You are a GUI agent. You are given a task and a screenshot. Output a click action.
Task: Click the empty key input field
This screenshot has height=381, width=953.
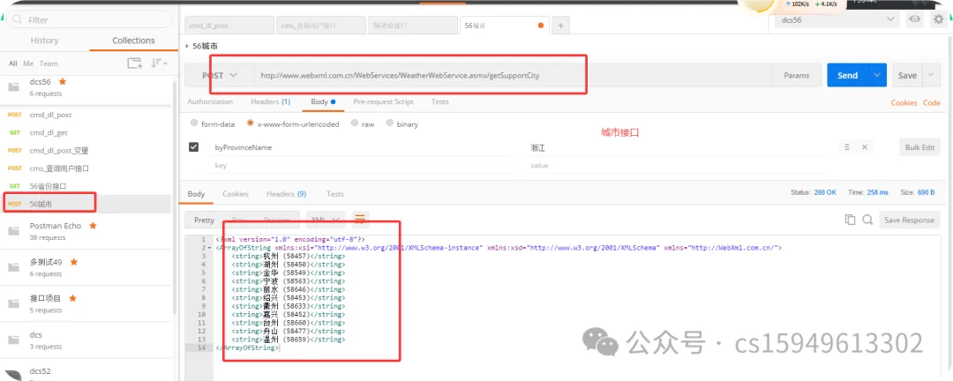click(x=363, y=165)
